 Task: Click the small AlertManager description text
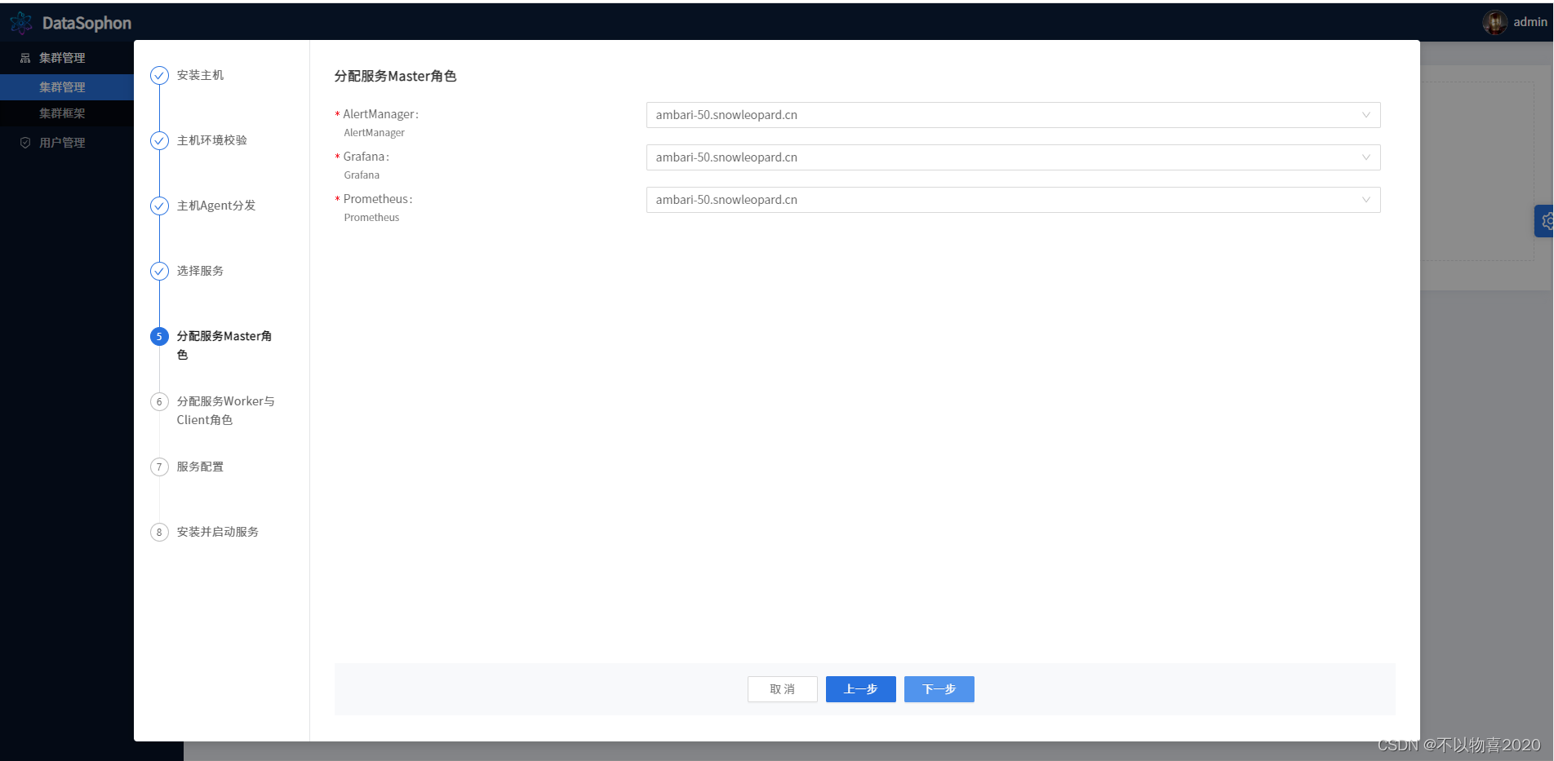tap(374, 133)
